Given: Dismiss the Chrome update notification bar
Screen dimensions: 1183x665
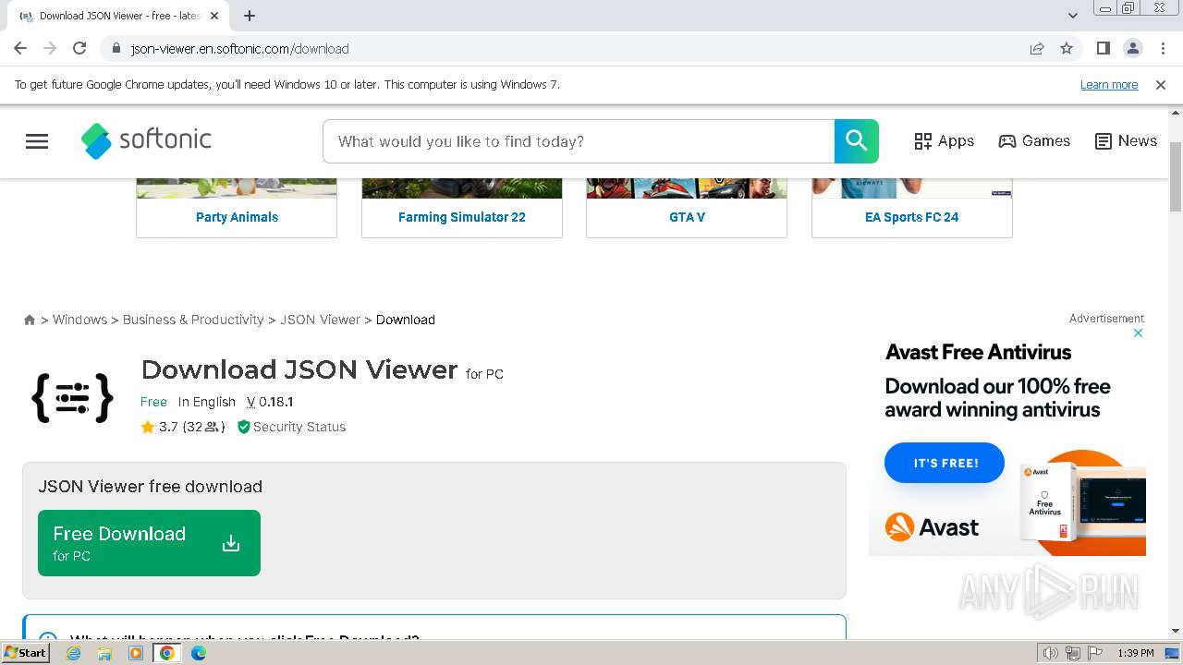Looking at the screenshot, I should pos(1161,84).
